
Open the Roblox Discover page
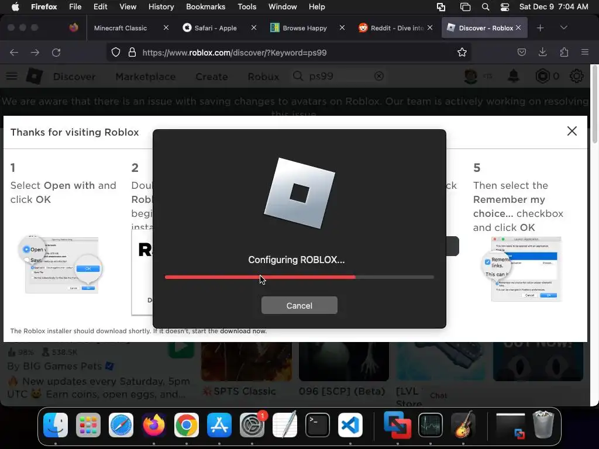click(x=74, y=77)
